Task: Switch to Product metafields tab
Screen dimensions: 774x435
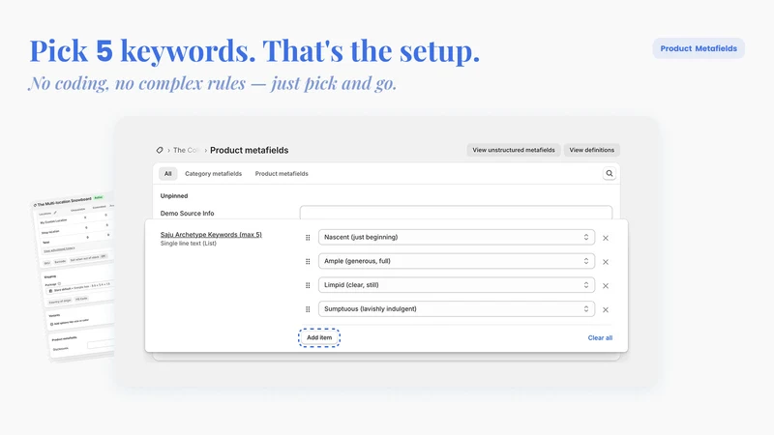Action: [282, 174]
